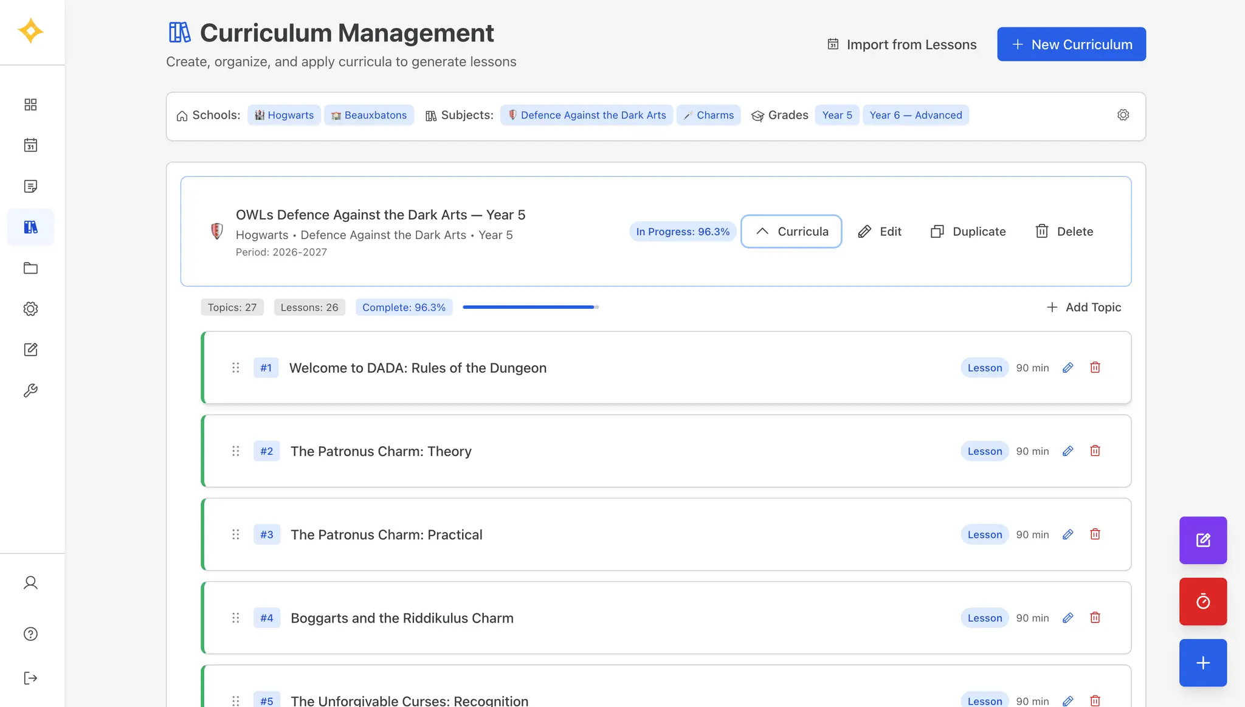This screenshot has height=707, width=1245.
Task: Collapse the Curricula topics list
Action: tap(791, 232)
